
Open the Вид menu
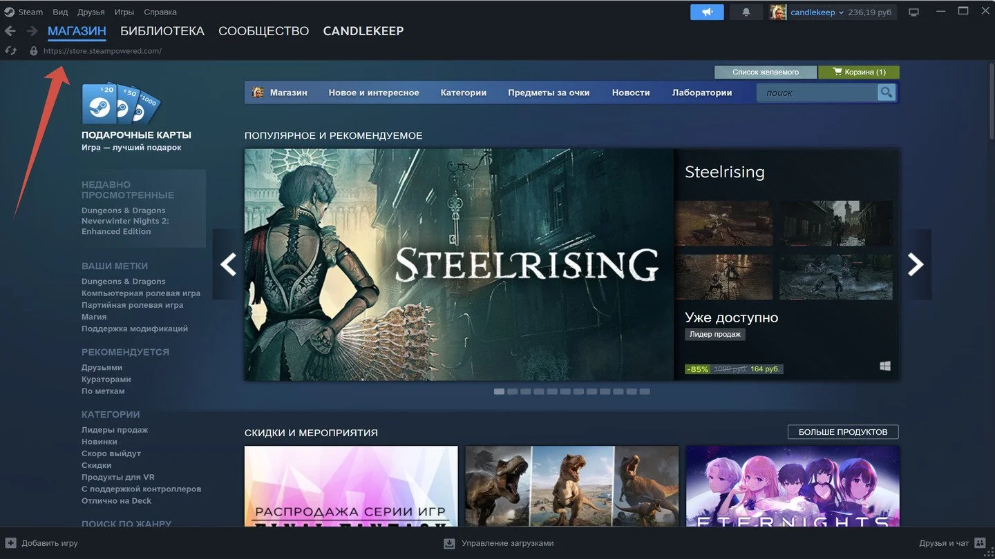[60, 12]
